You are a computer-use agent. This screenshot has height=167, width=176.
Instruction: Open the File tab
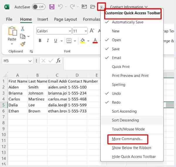(x=9, y=19)
